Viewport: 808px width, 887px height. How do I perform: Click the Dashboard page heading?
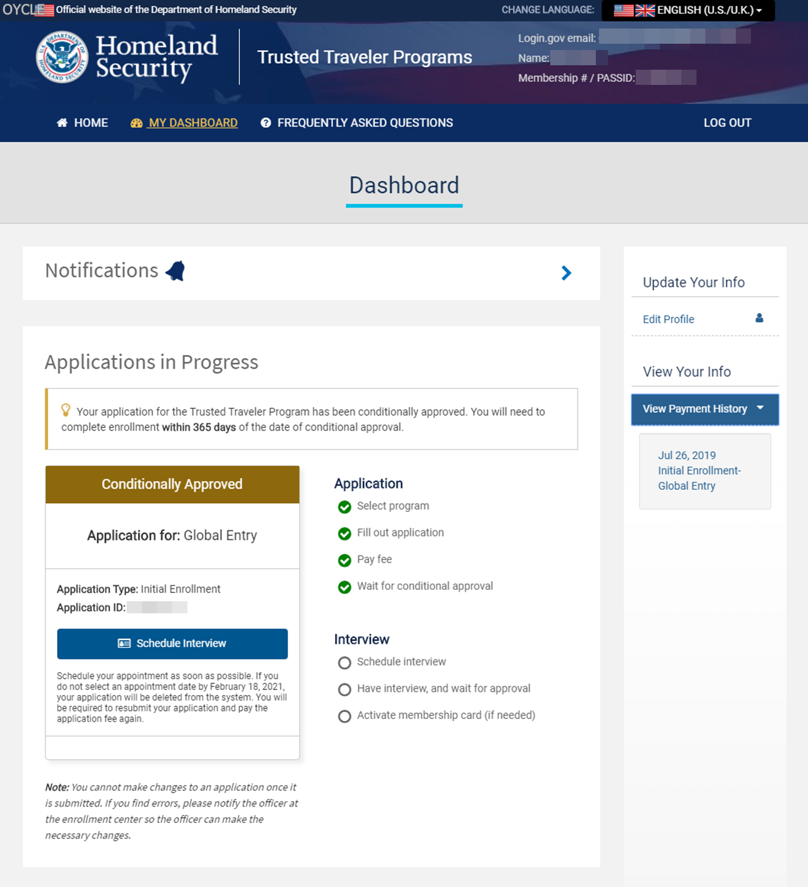coord(404,186)
